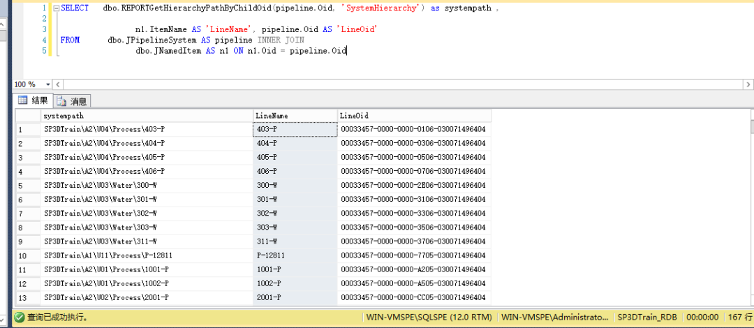754x328 pixels.
Task: Click the select-all corner cell of results grid
Action: pyautogui.click(x=28, y=115)
